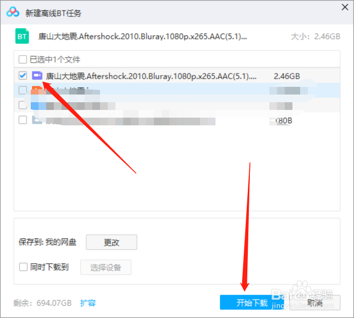
Task: Click the 大小: 2.46GB total size label
Action: [x=316, y=36]
